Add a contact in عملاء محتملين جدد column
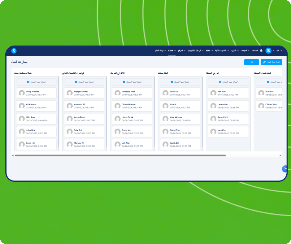291x244 pixels. click(36, 82)
